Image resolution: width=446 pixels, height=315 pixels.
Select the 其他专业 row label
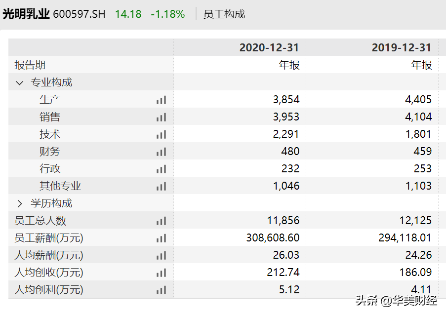[x=60, y=186]
